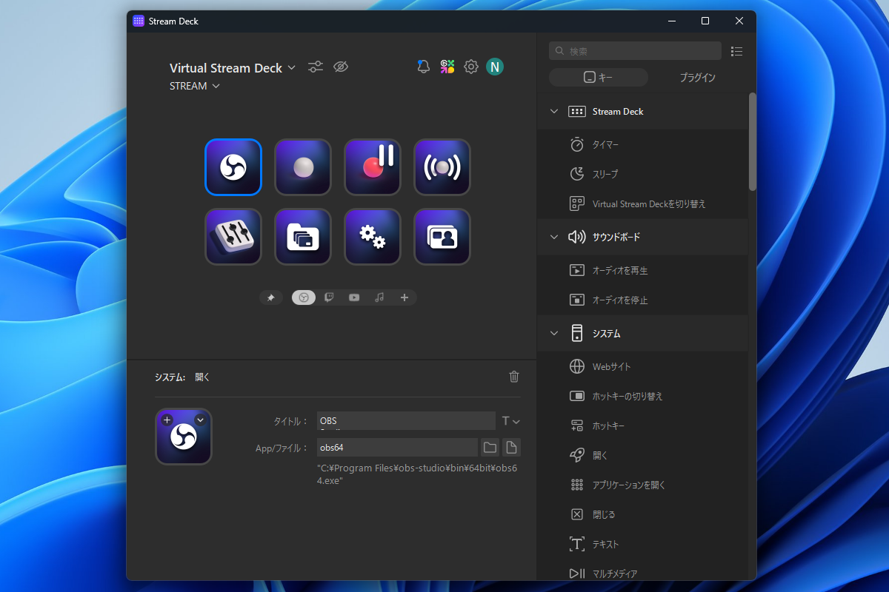Click the notifications bell icon
Screen dimensions: 889x592
[x=423, y=67]
